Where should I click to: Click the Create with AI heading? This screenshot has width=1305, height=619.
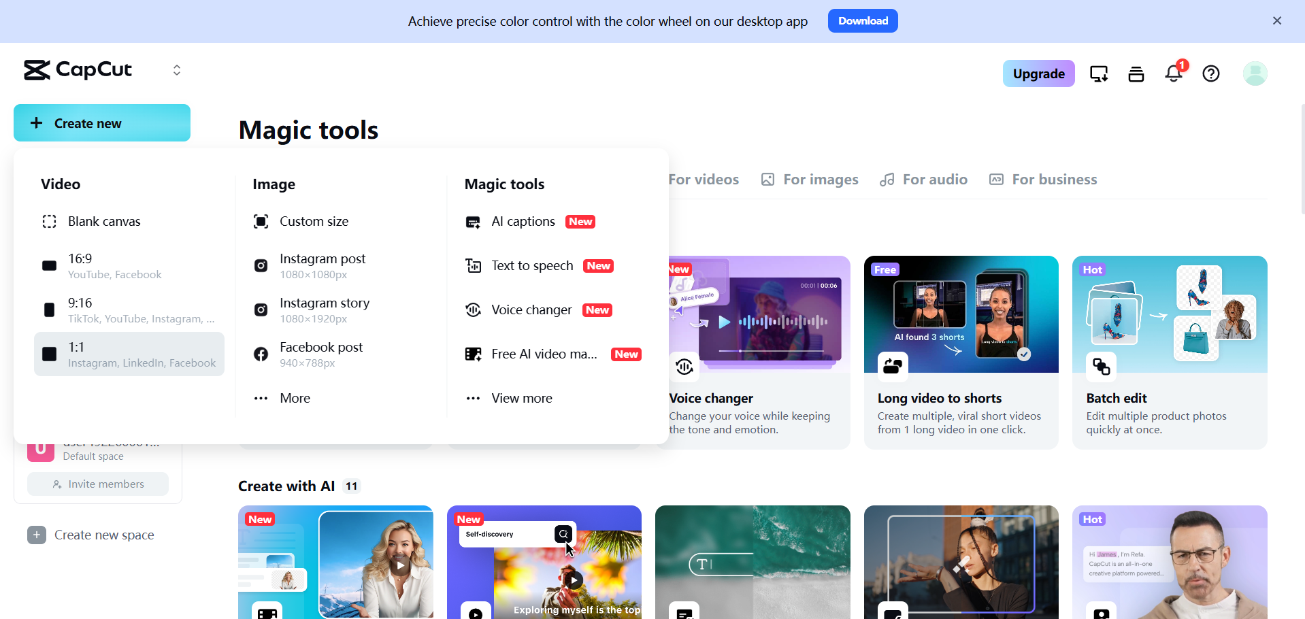(286, 486)
